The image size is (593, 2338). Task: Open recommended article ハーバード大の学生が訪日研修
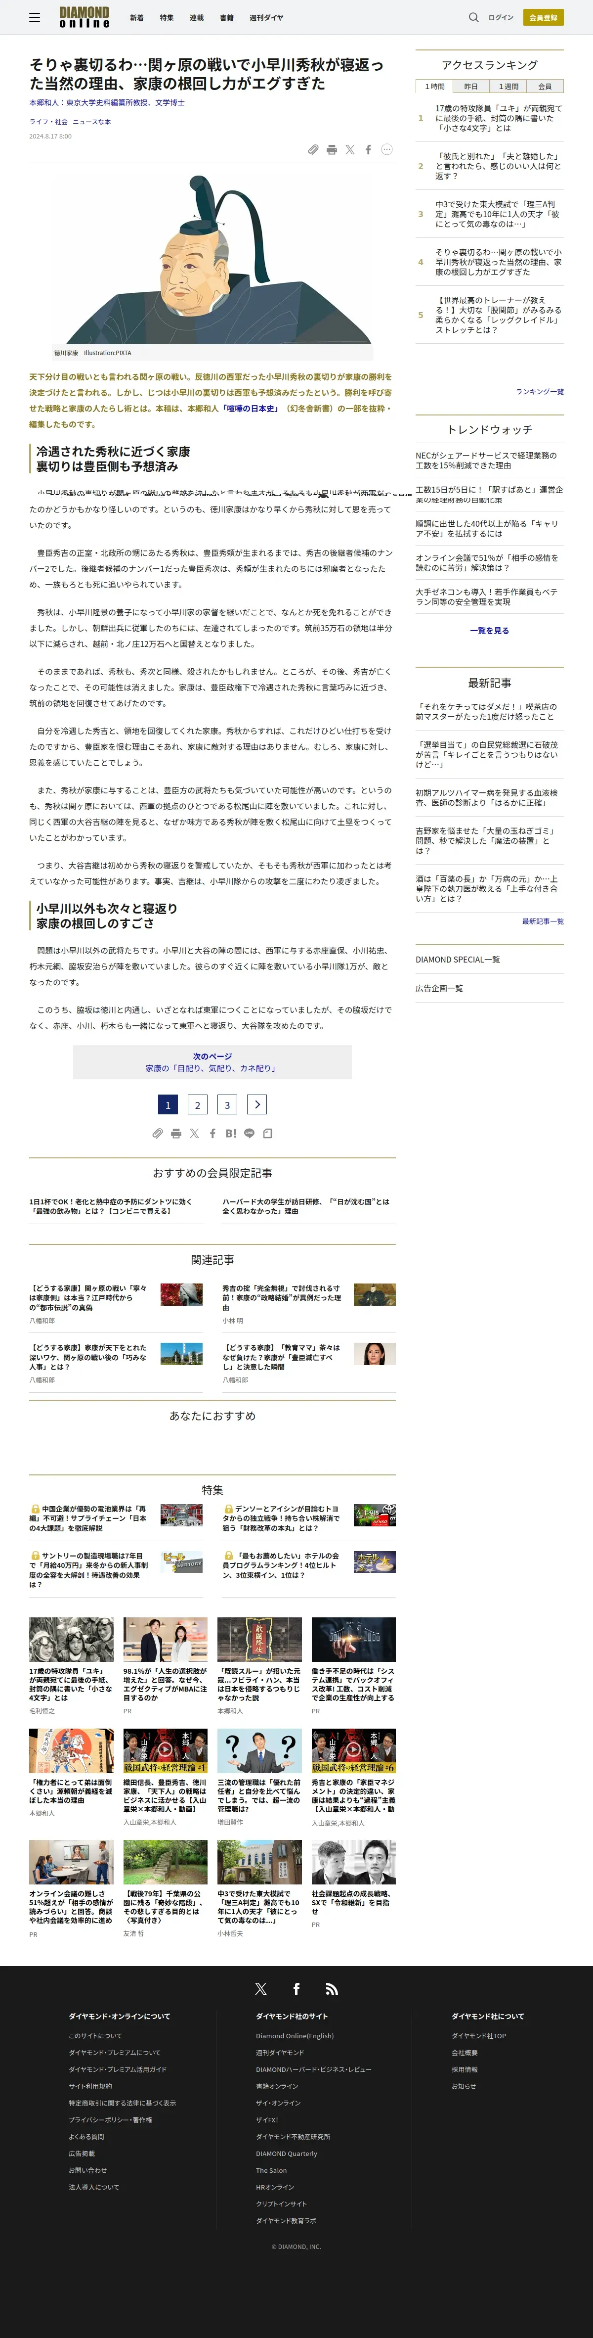click(306, 1205)
